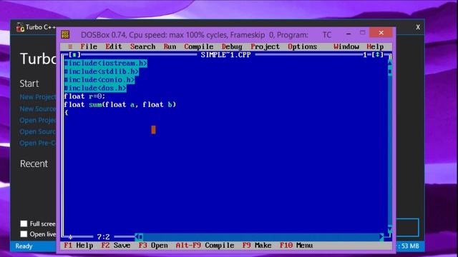Image resolution: width=458 pixels, height=257 pixels.
Task: Open the Search menu
Action: [143, 46]
